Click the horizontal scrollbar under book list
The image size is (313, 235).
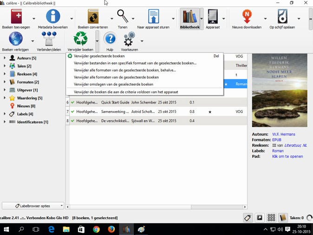pyautogui.click(x=156, y=207)
